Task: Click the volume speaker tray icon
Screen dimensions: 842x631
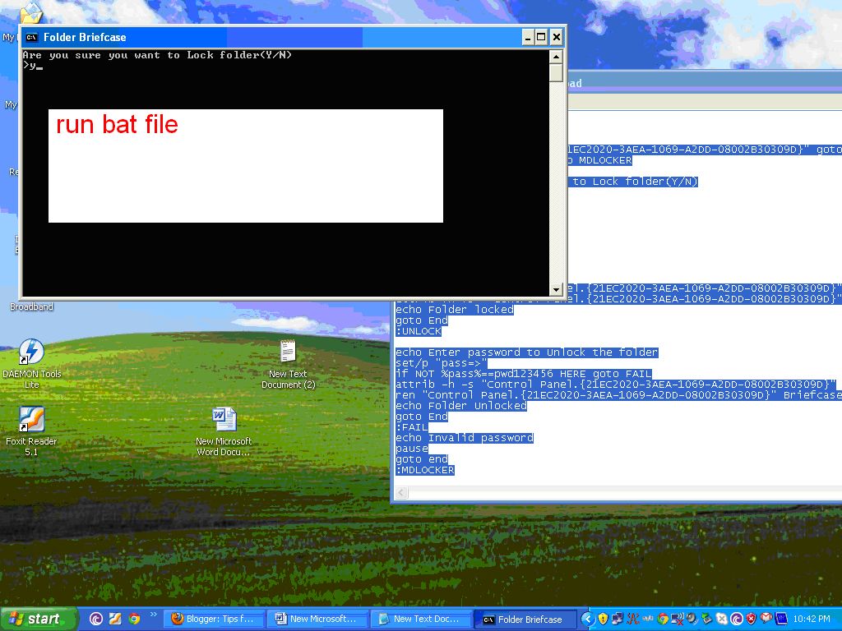Action: (x=692, y=619)
